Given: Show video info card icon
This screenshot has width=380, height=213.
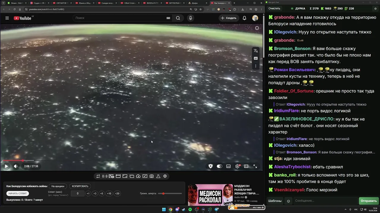Looking at the screenshot, I should click(x=257, y=28).
